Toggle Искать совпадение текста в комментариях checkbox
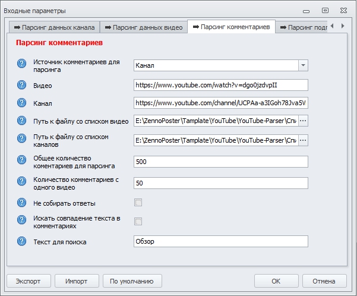Viewport: 357px width, 296px height. [138, 222]
